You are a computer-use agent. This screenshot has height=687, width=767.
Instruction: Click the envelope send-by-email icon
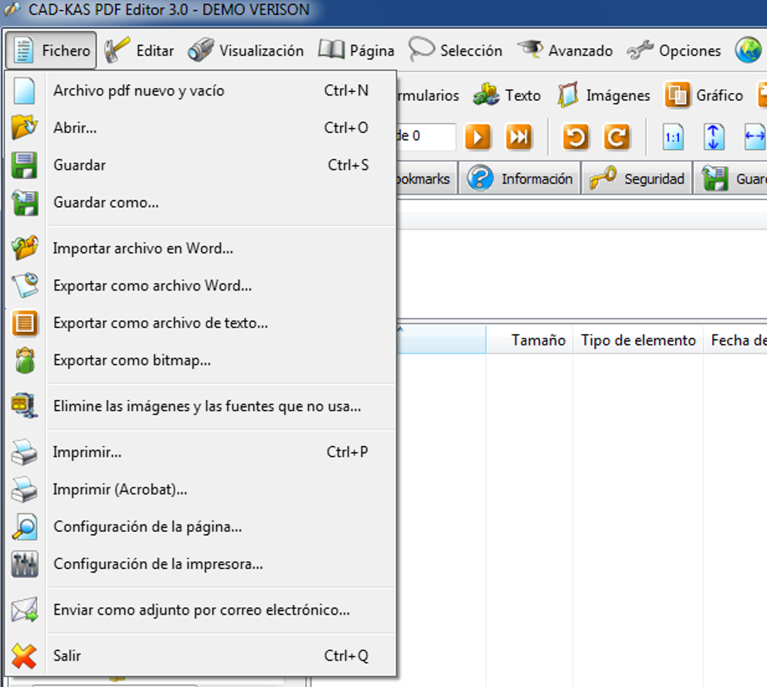25,609
